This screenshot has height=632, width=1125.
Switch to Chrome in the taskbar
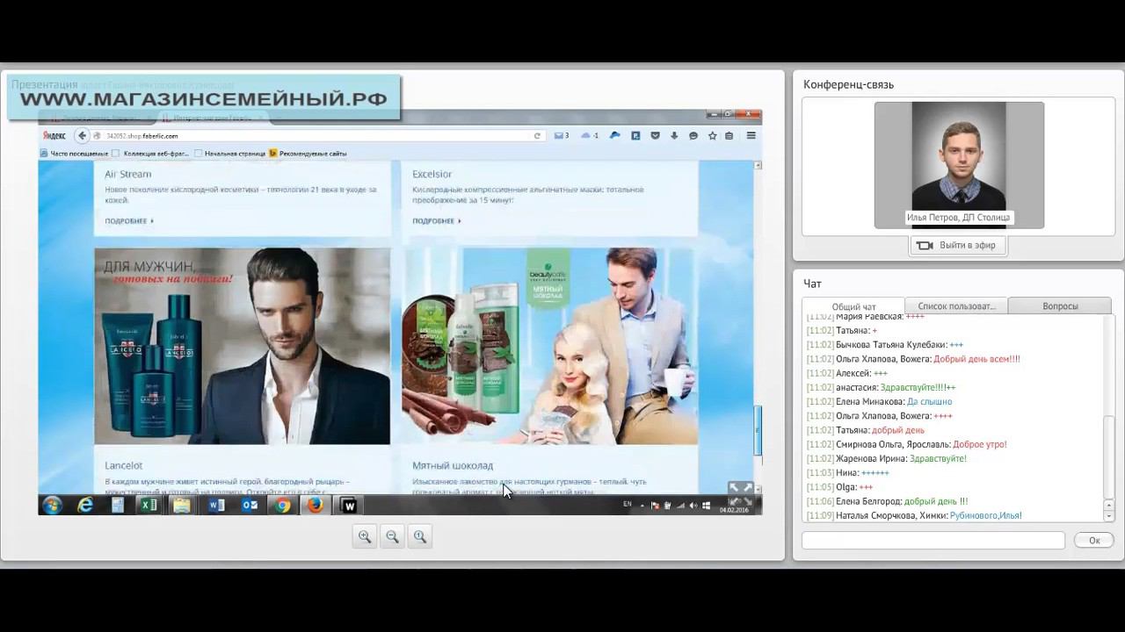click(x=282, y=505)
